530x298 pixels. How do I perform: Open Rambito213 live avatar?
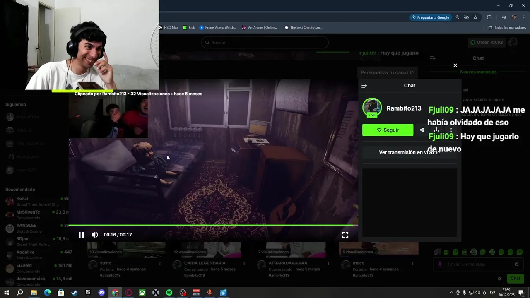[x=372, y=108]
